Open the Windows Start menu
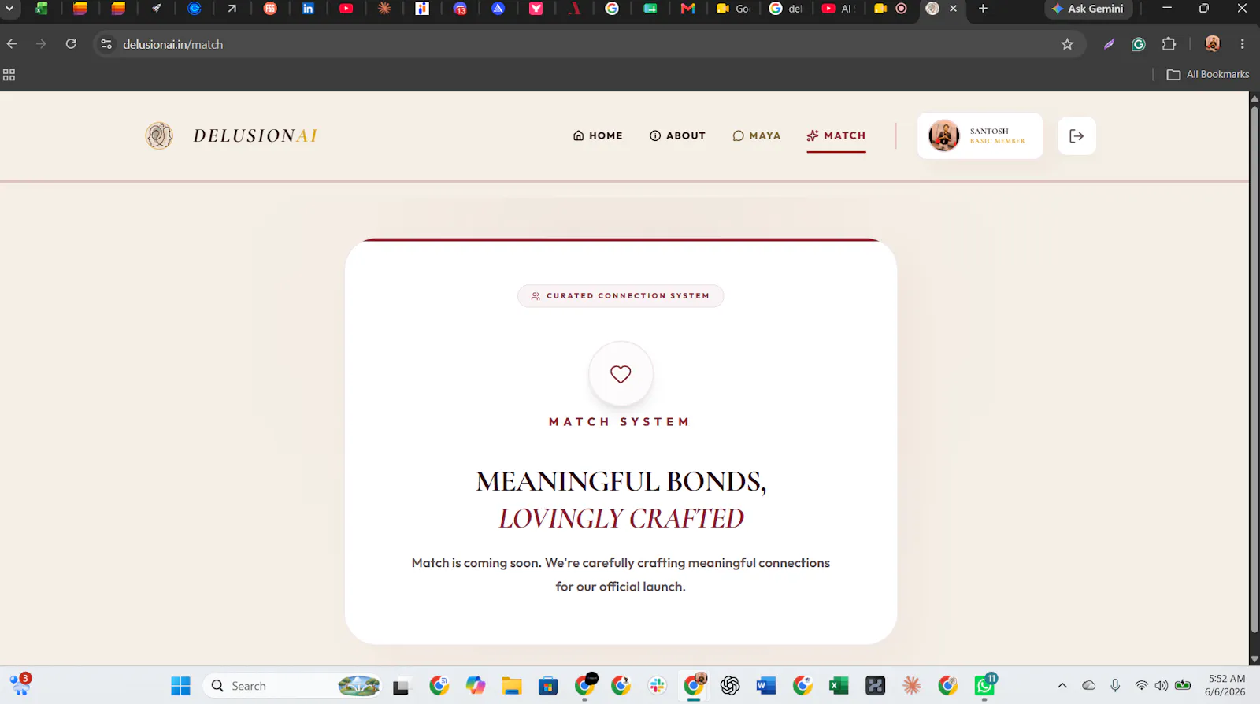This screenshot has height=704, width=1260. tap(180, 686)
